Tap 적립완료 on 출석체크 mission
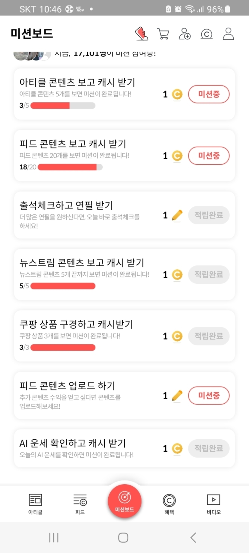The width and height of the screenshot is (249, 553). point(209,215)
